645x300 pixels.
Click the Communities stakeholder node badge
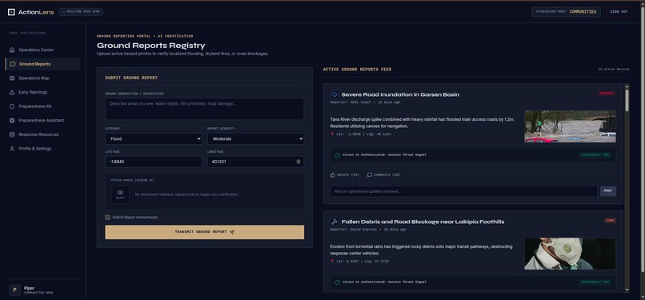(566, 12)
